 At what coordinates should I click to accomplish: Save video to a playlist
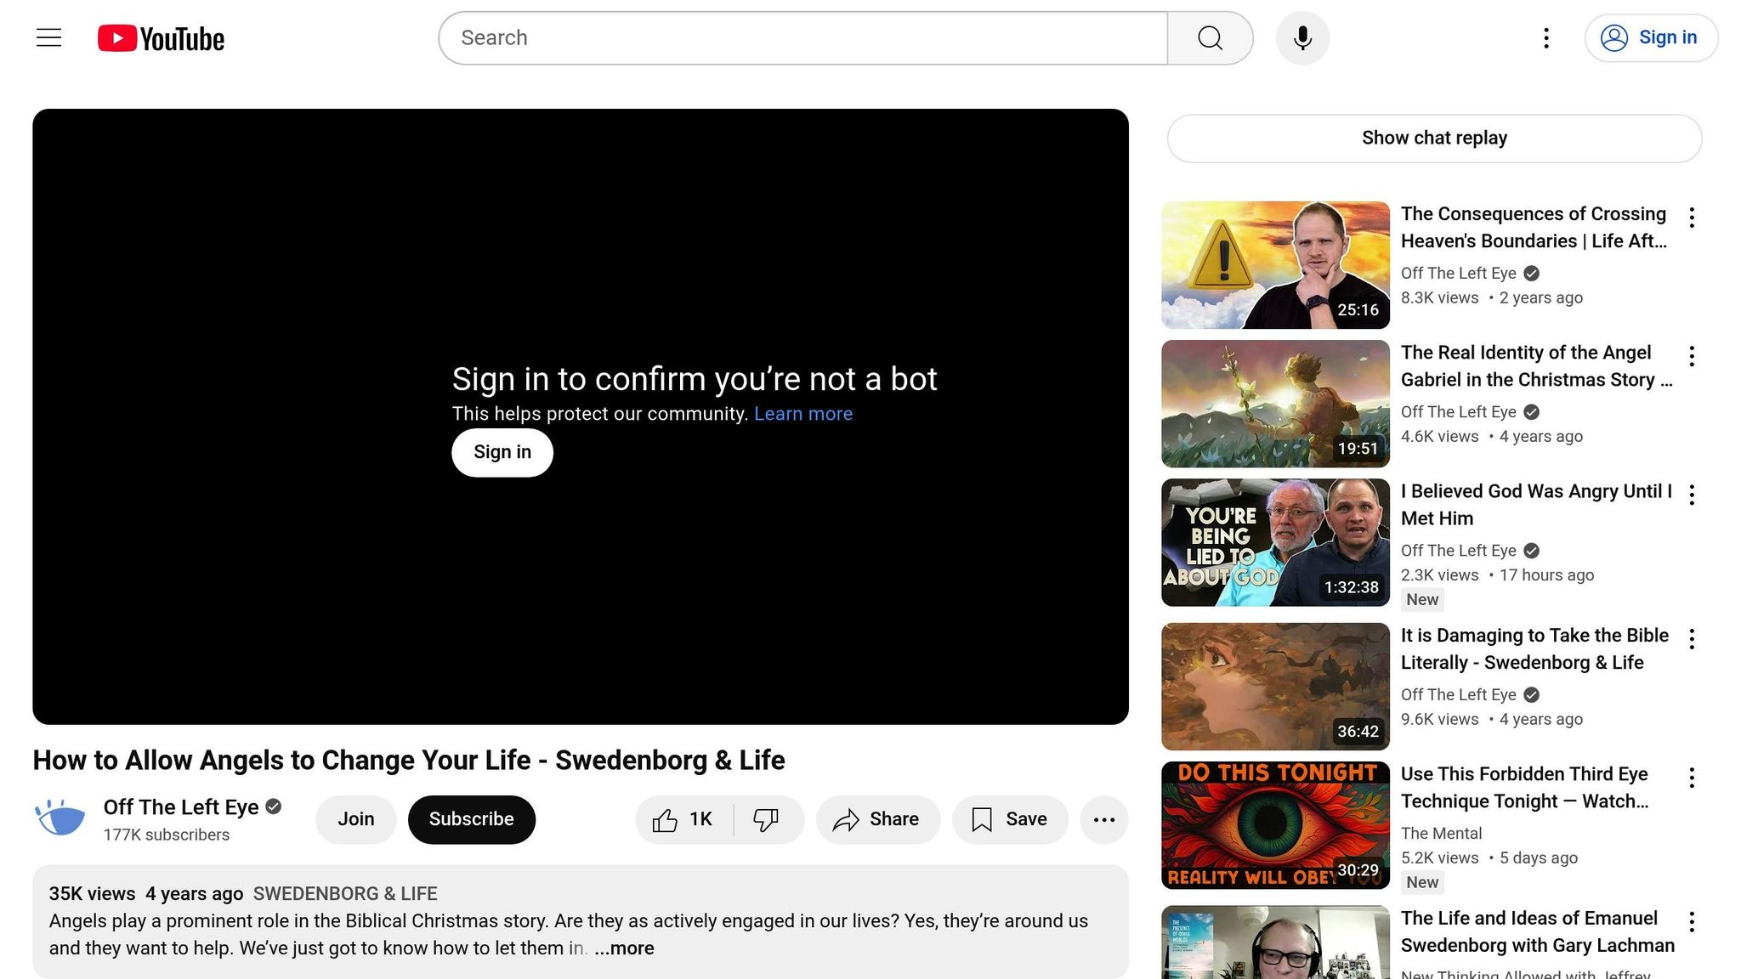point(1010,819)
